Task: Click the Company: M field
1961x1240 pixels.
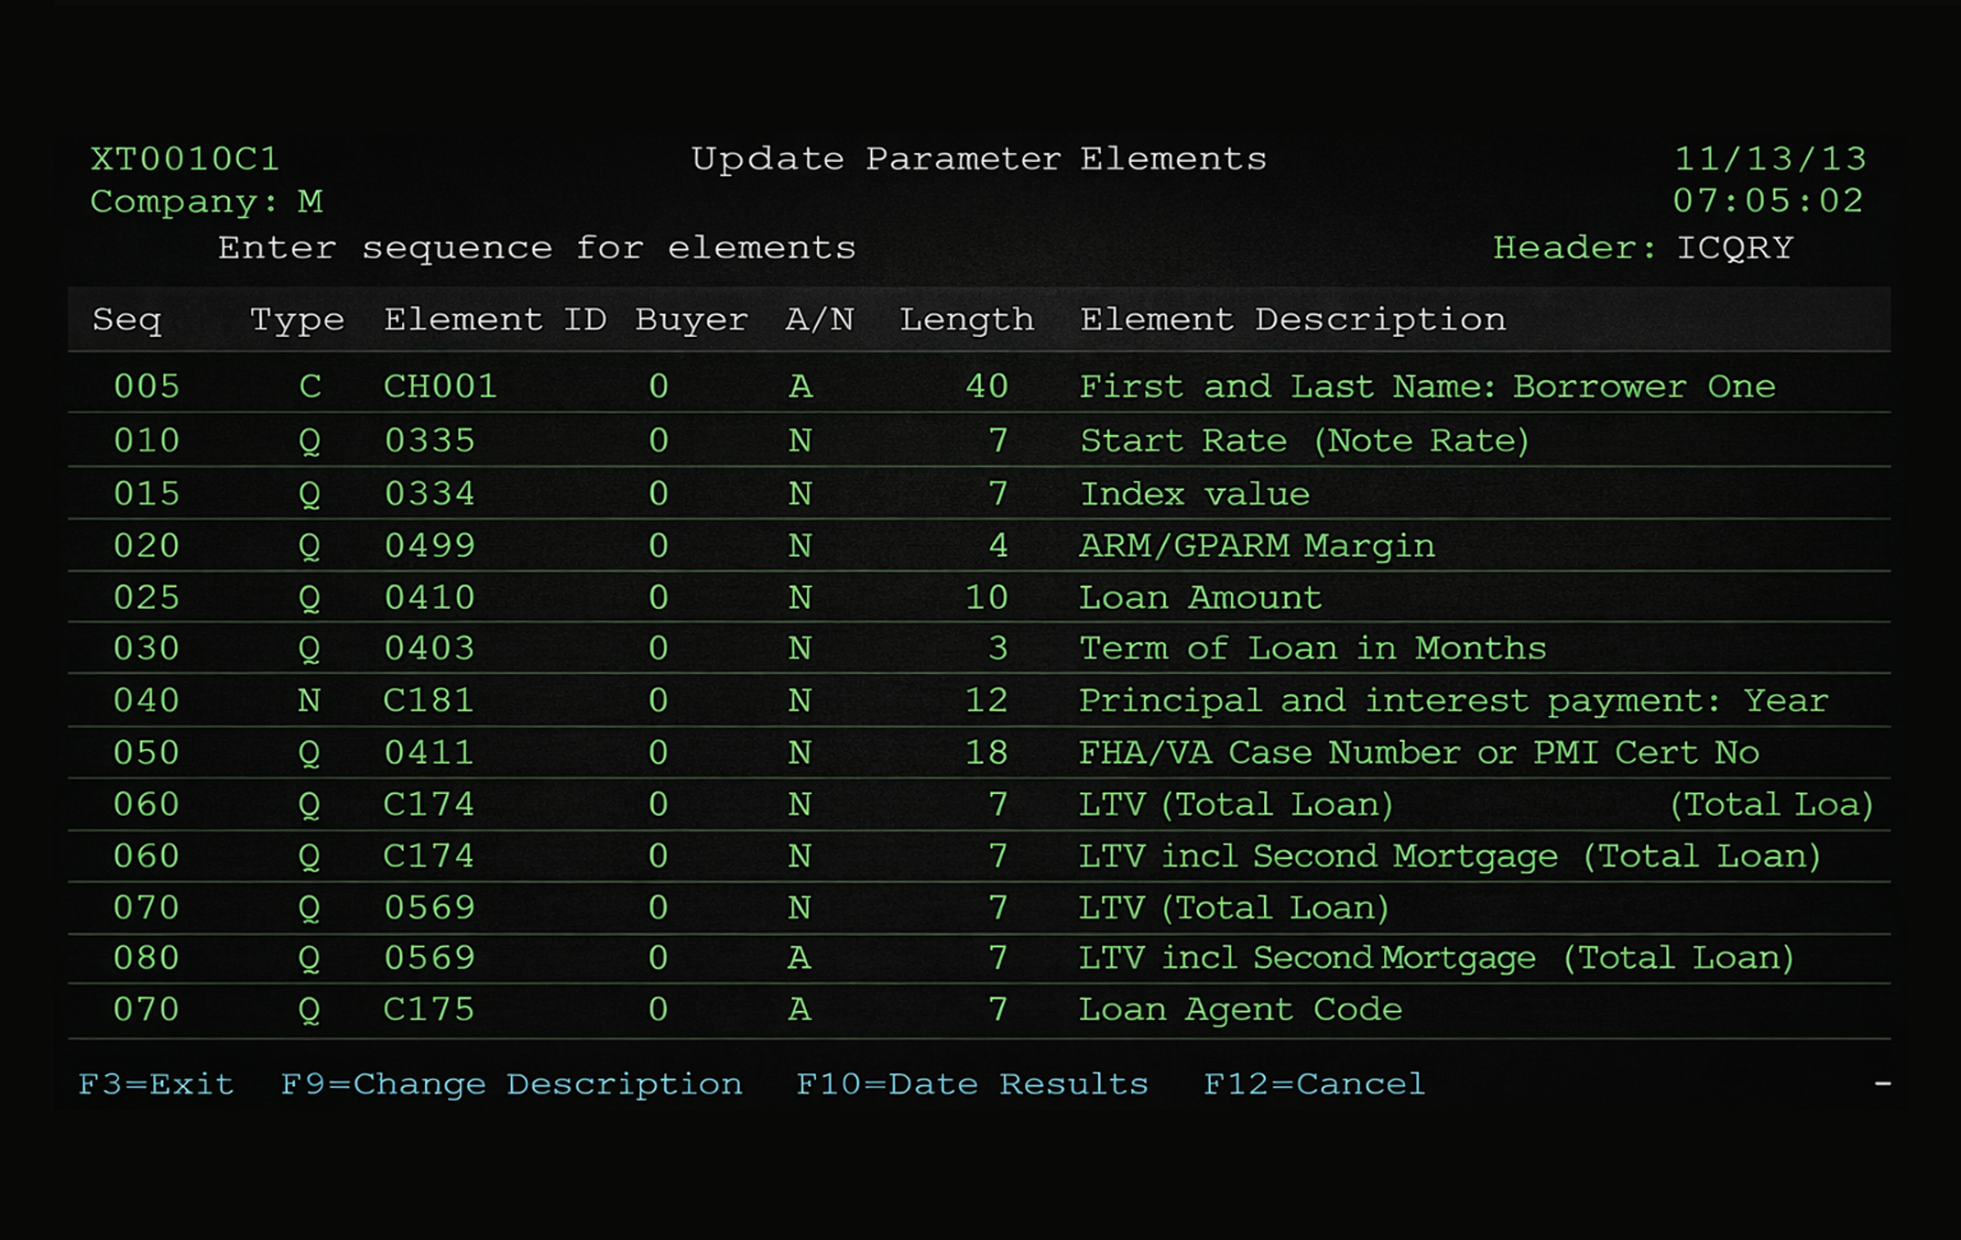Action: tap(206, 201)
